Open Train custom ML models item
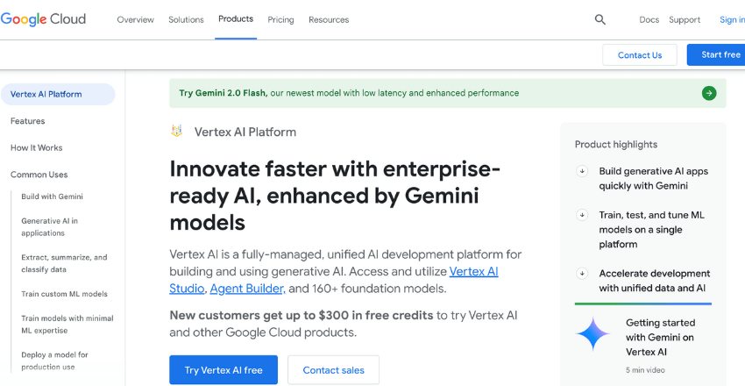Screen dimensions: 745x386 [64, 294]
